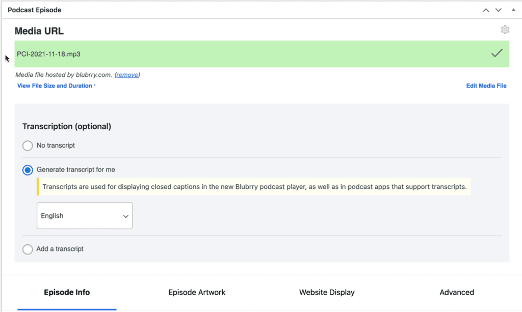The height and width of the screenshot is (312, 522).
Task: Click the Media URL heading
Action: click(39, 31)
